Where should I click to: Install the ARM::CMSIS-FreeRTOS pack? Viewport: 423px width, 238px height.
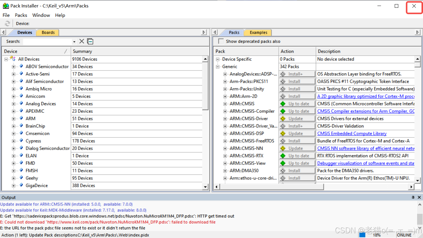297,141
